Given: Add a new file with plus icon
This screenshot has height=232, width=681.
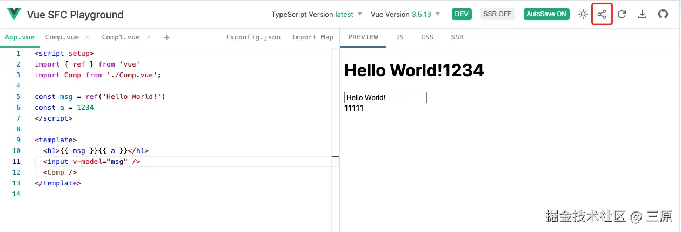Looking at the screenshot, I should click(166, 37).
